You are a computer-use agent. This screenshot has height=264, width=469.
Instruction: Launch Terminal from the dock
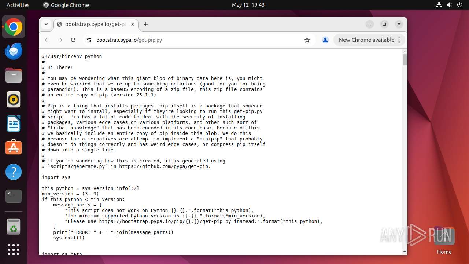click(x=14, y=196)
